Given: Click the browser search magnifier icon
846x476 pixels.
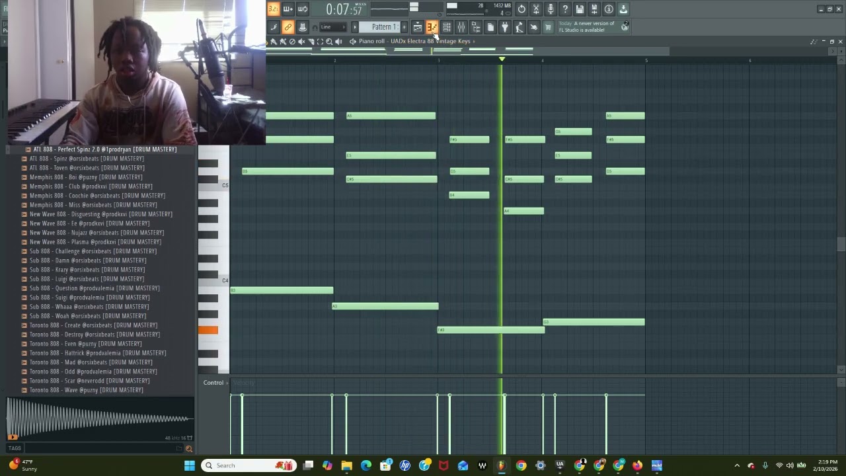Looking at the screenshot, I should tap(189, 449).
